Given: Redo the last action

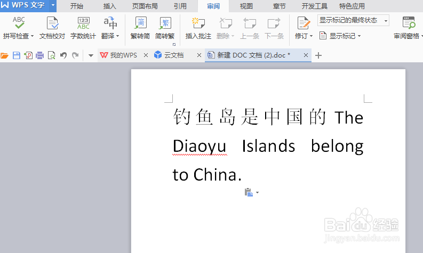Looking at the screenshot, I should pyautogui.click(x=75, y=55).
